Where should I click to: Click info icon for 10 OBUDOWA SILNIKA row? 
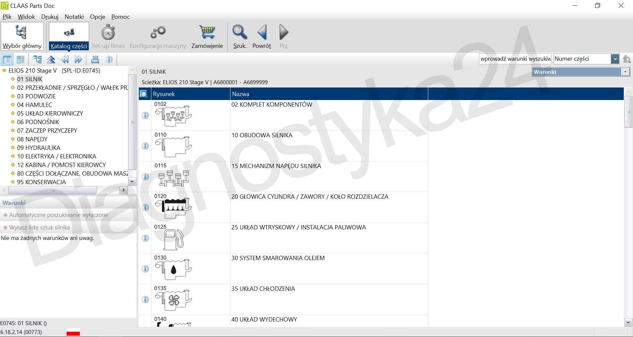tap(145, 146)
